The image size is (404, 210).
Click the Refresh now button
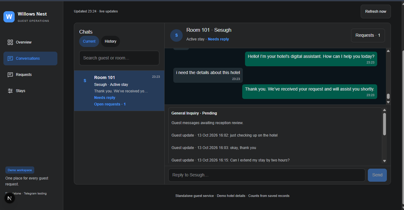click(376, 11)
